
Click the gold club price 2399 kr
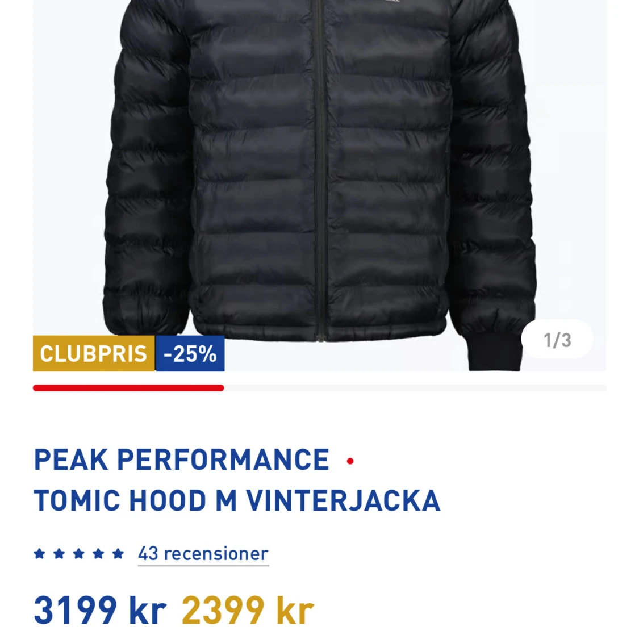pyautogui.click(x=248, y=611)
